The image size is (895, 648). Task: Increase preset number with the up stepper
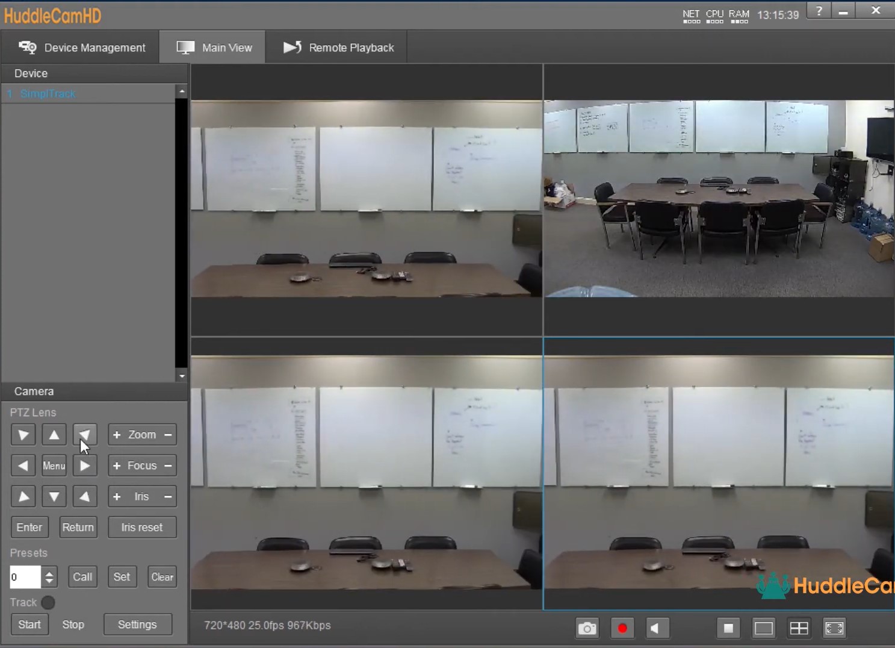49,572
